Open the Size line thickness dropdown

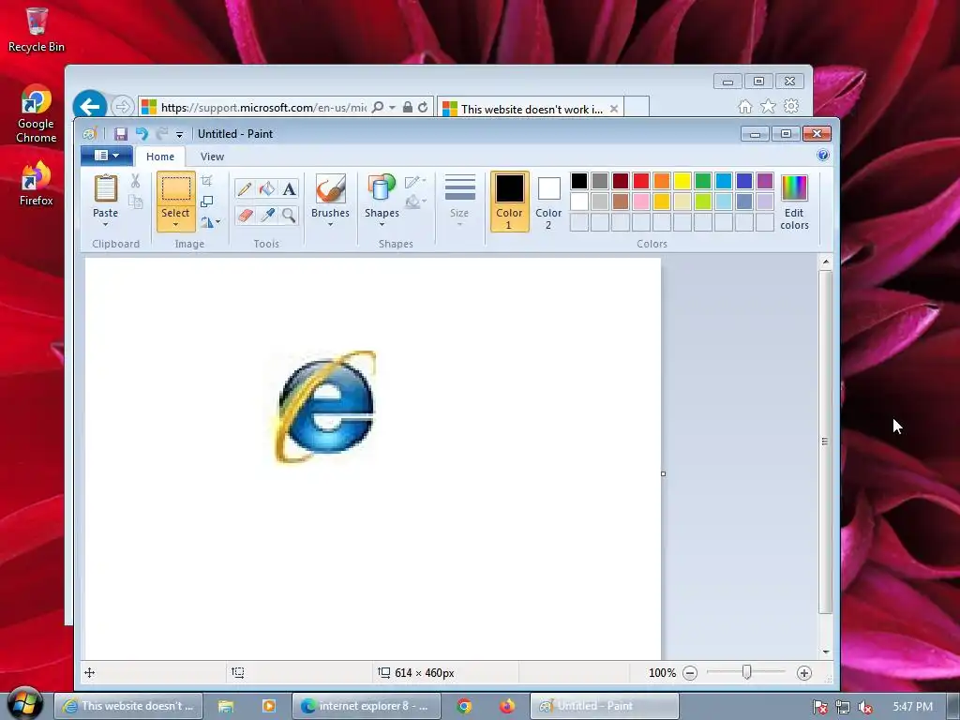coord(459,201)
